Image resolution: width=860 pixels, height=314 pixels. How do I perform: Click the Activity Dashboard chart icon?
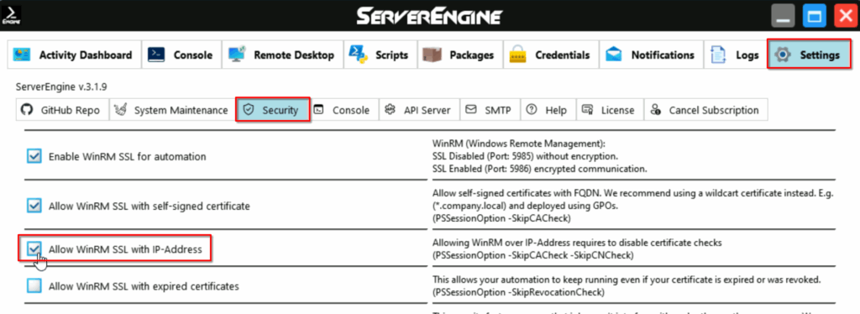pos(22,55)
